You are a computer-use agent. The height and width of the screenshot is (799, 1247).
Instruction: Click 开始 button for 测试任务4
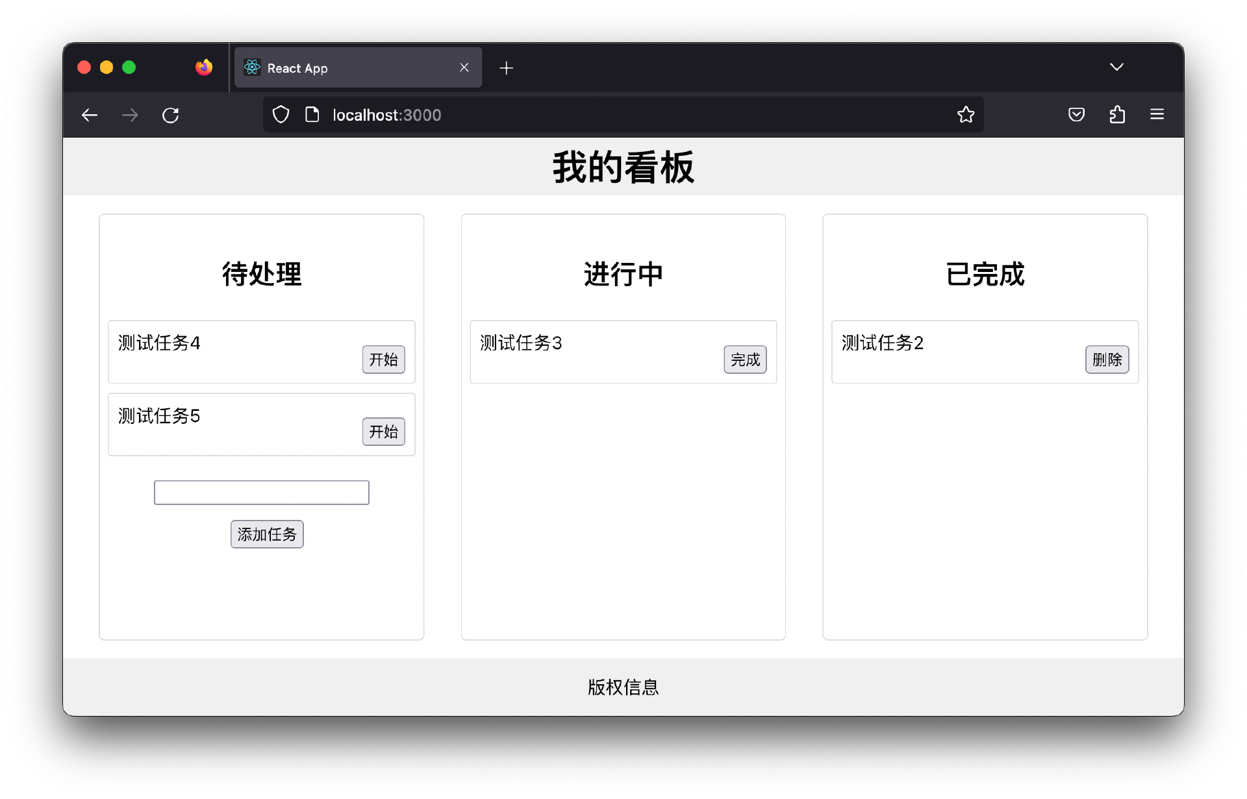click(383, 360)
